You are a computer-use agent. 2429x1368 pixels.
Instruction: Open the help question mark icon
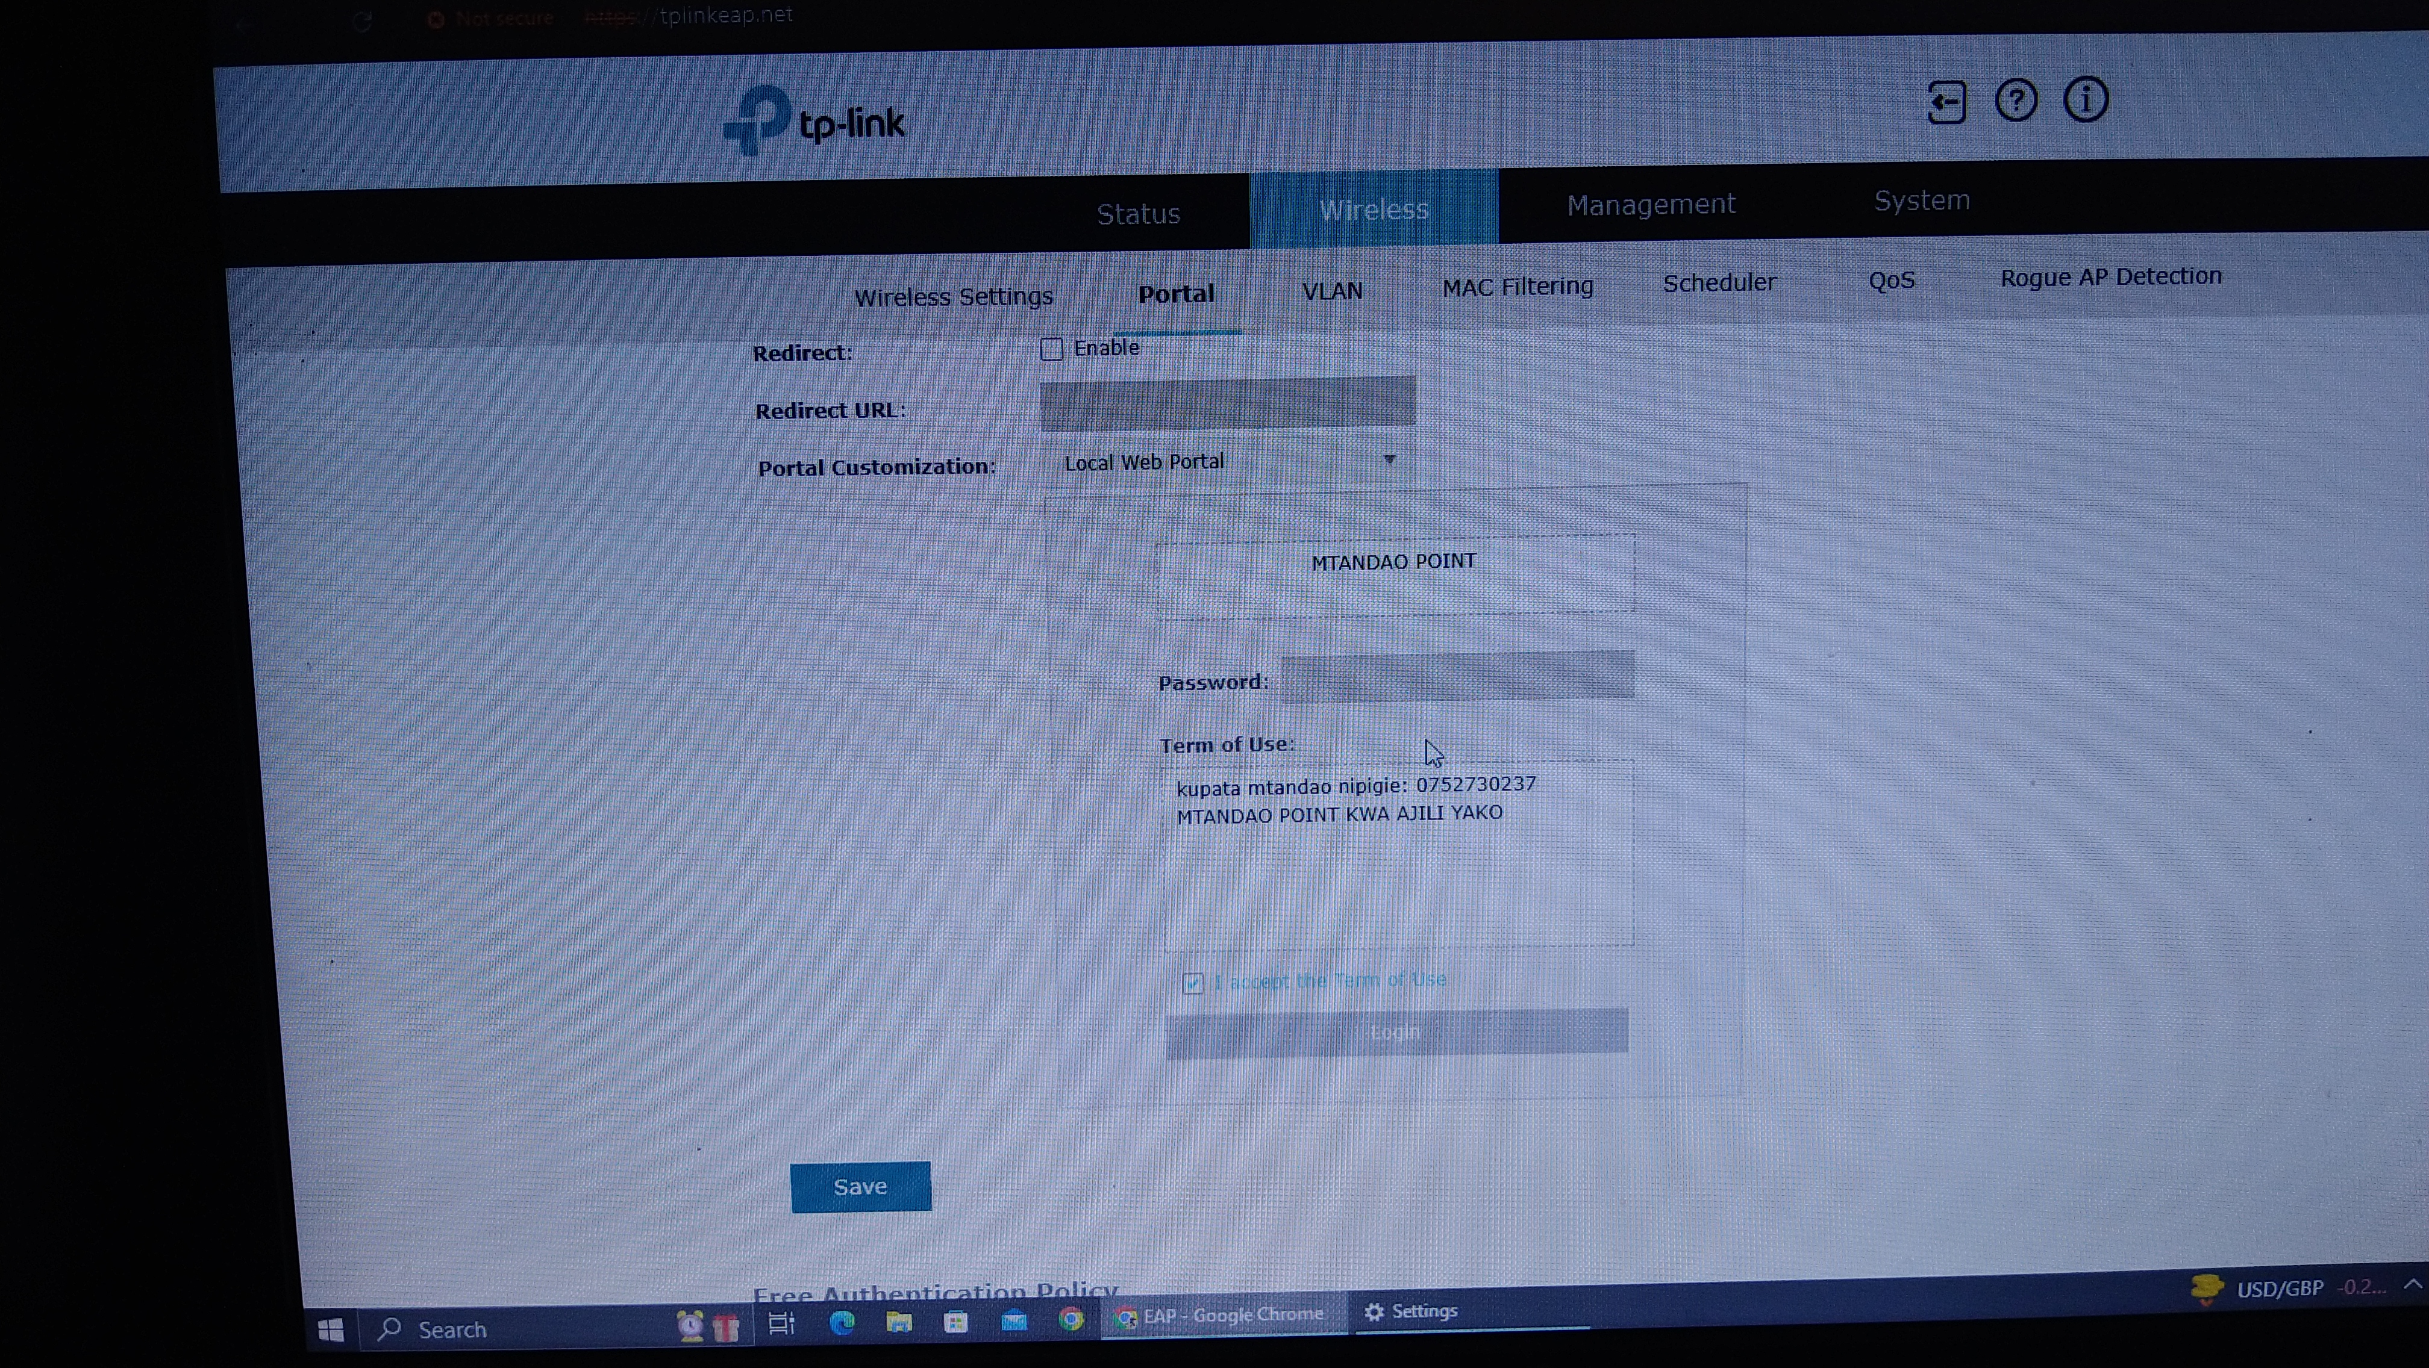point(2016,101)
